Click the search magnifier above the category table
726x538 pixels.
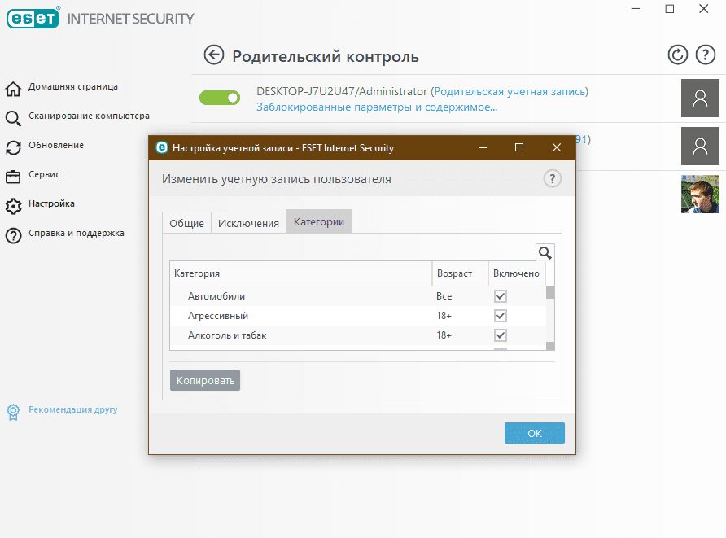pyautogui.click(x=545, y=252)
